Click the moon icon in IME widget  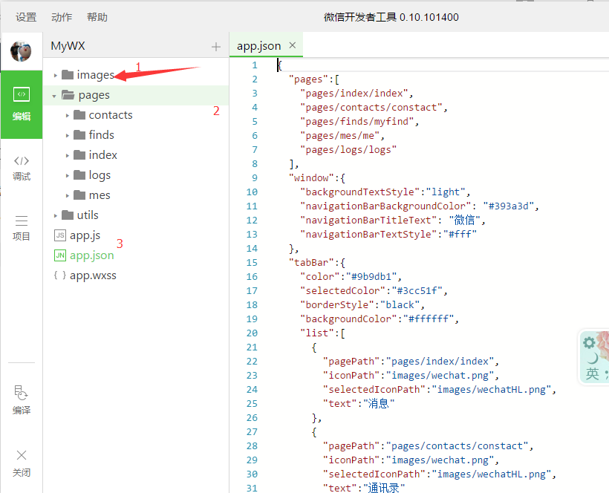click(593, 359)
